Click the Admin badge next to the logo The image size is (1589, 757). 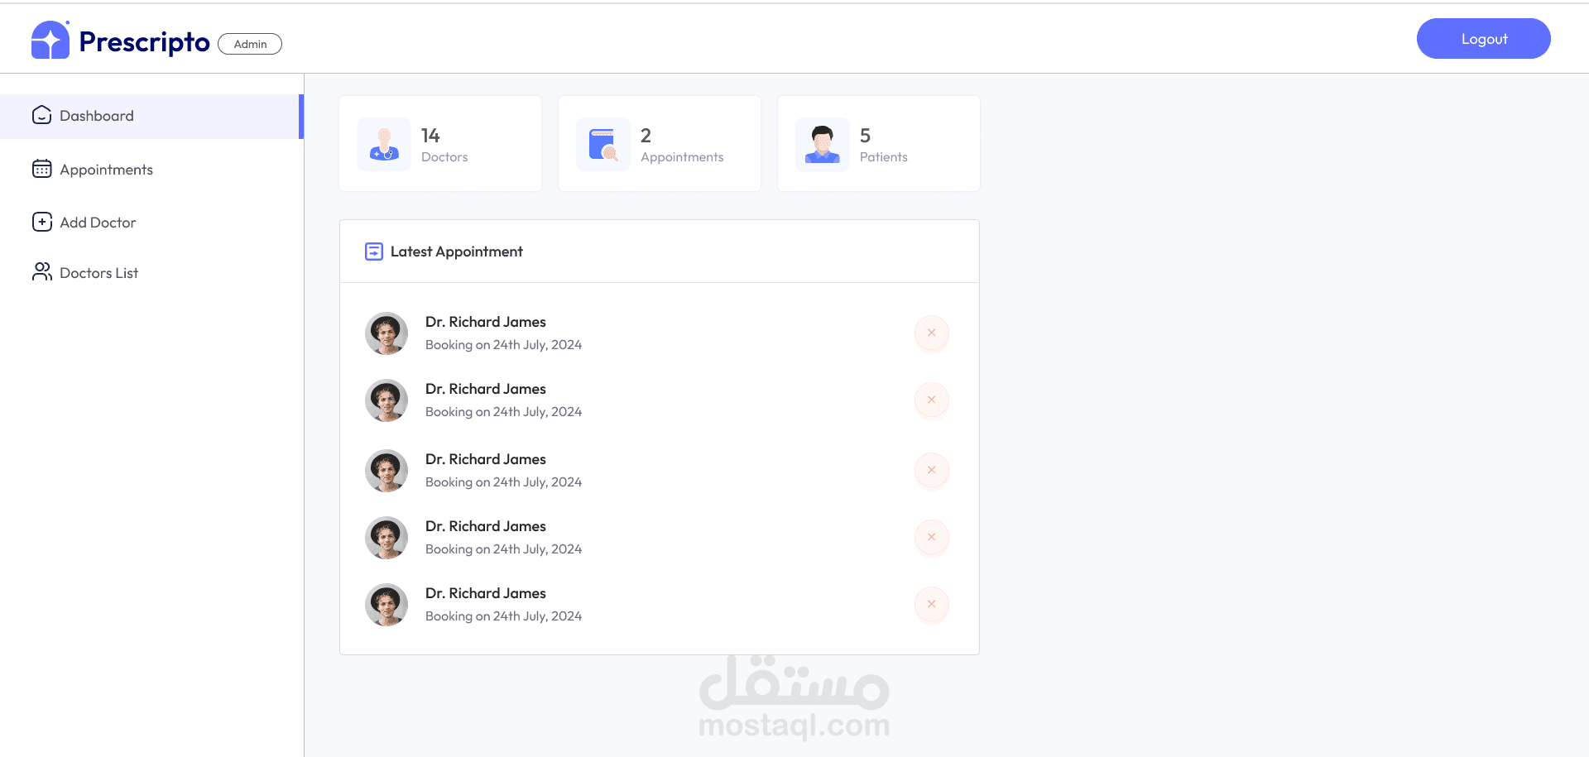tap(250, 44)
